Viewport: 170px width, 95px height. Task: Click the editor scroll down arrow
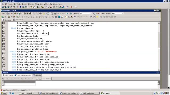tap(159, 70)
